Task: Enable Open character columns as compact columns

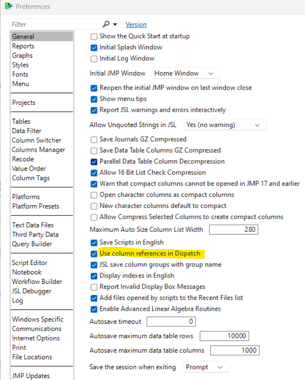Action: coord(94,195)
